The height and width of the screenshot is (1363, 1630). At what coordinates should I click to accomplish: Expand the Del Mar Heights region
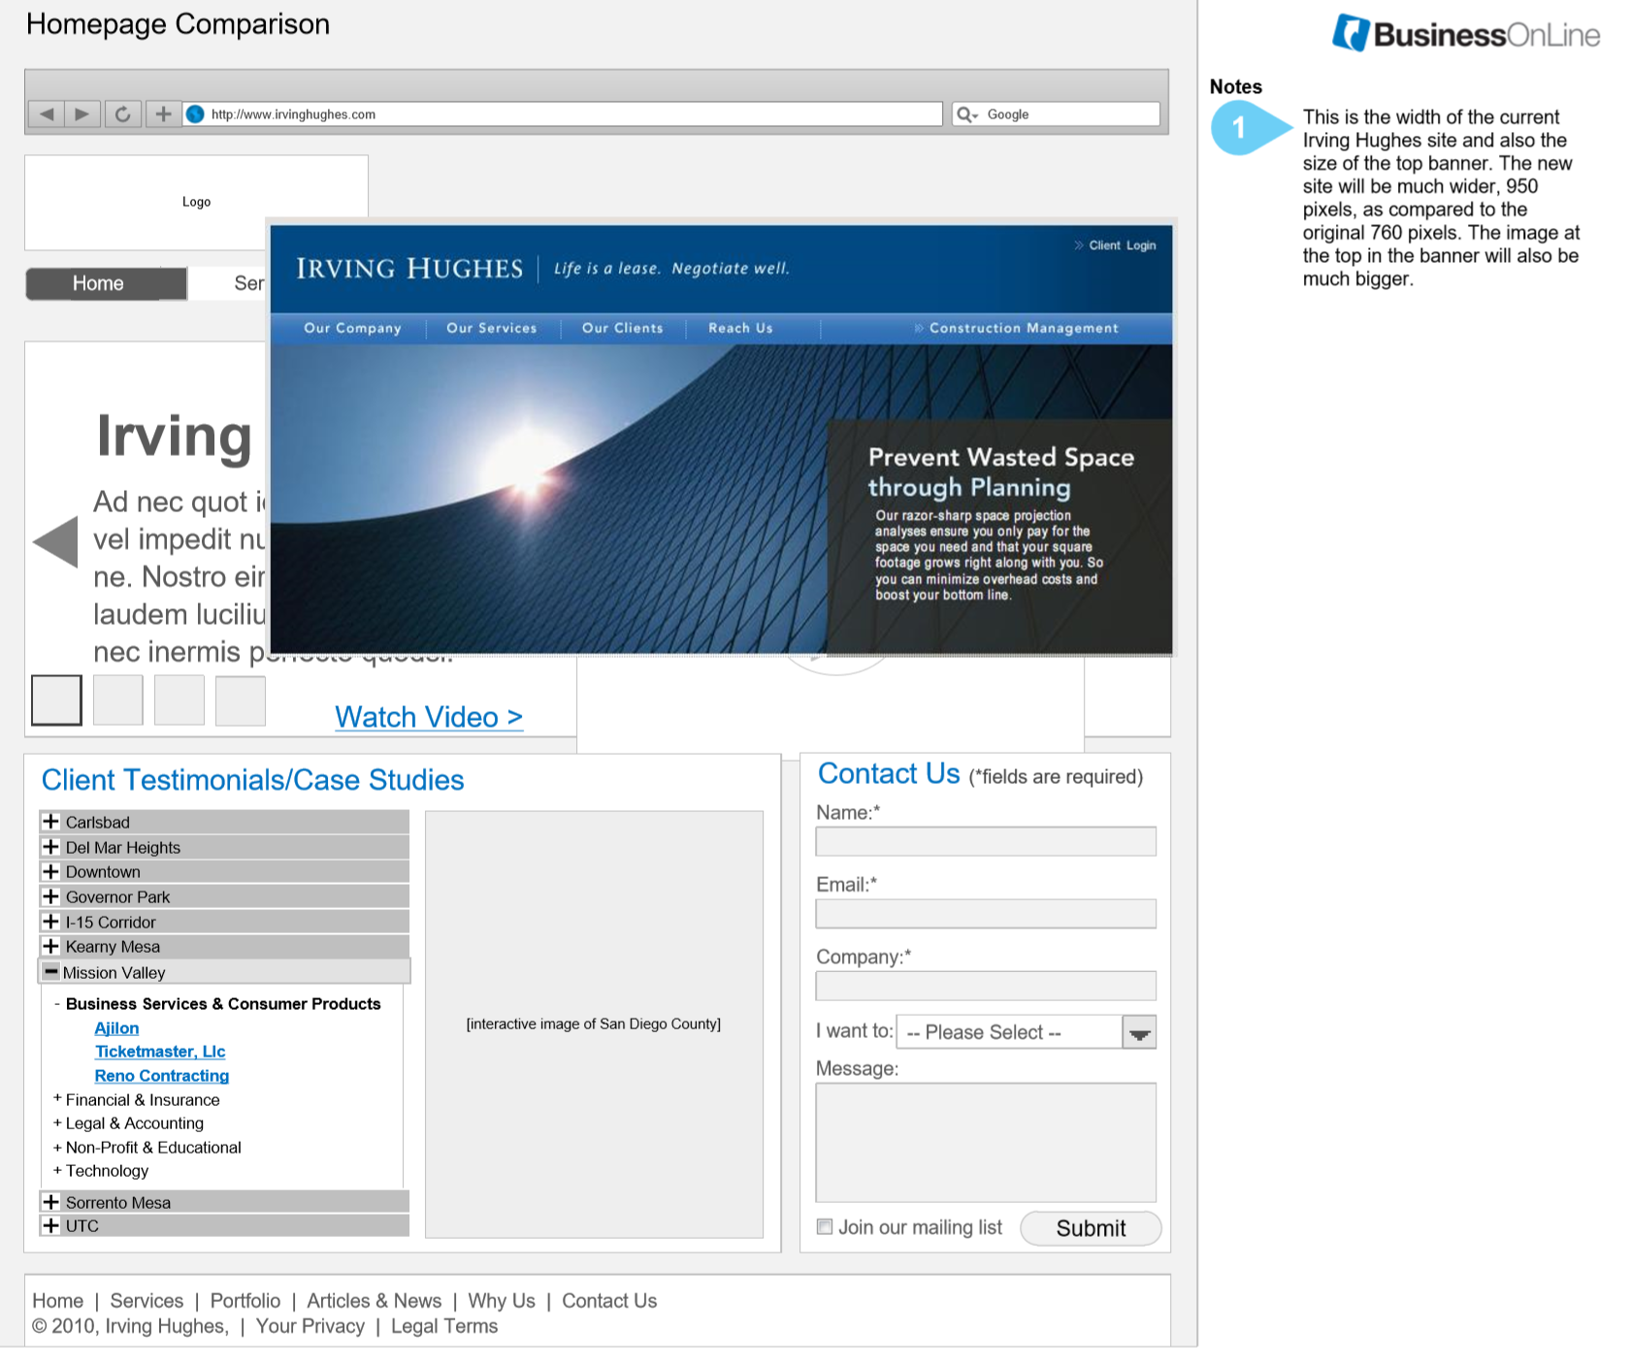click(224, 847)
